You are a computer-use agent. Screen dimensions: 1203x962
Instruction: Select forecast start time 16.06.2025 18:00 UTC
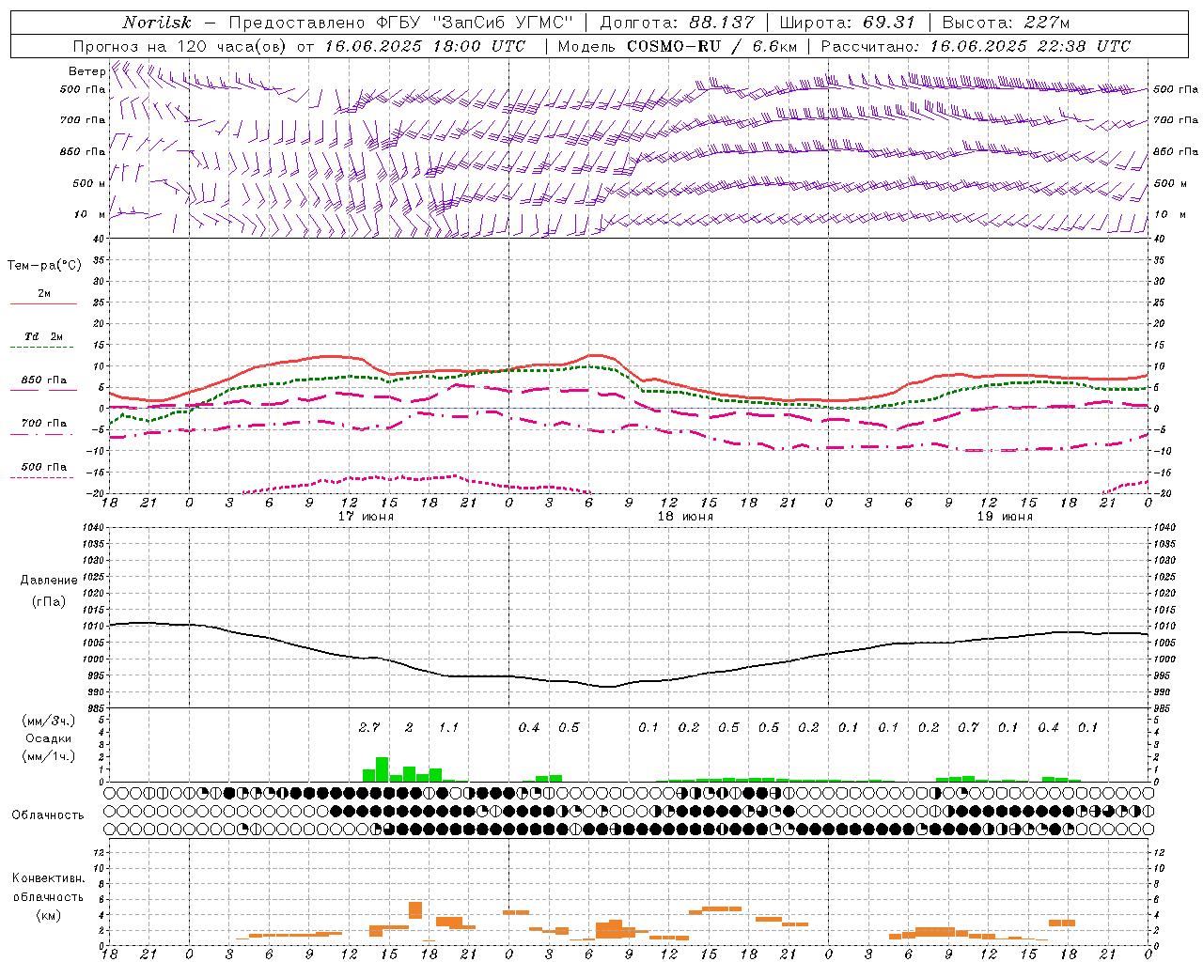pyautogui.click(x=425, y=46)
